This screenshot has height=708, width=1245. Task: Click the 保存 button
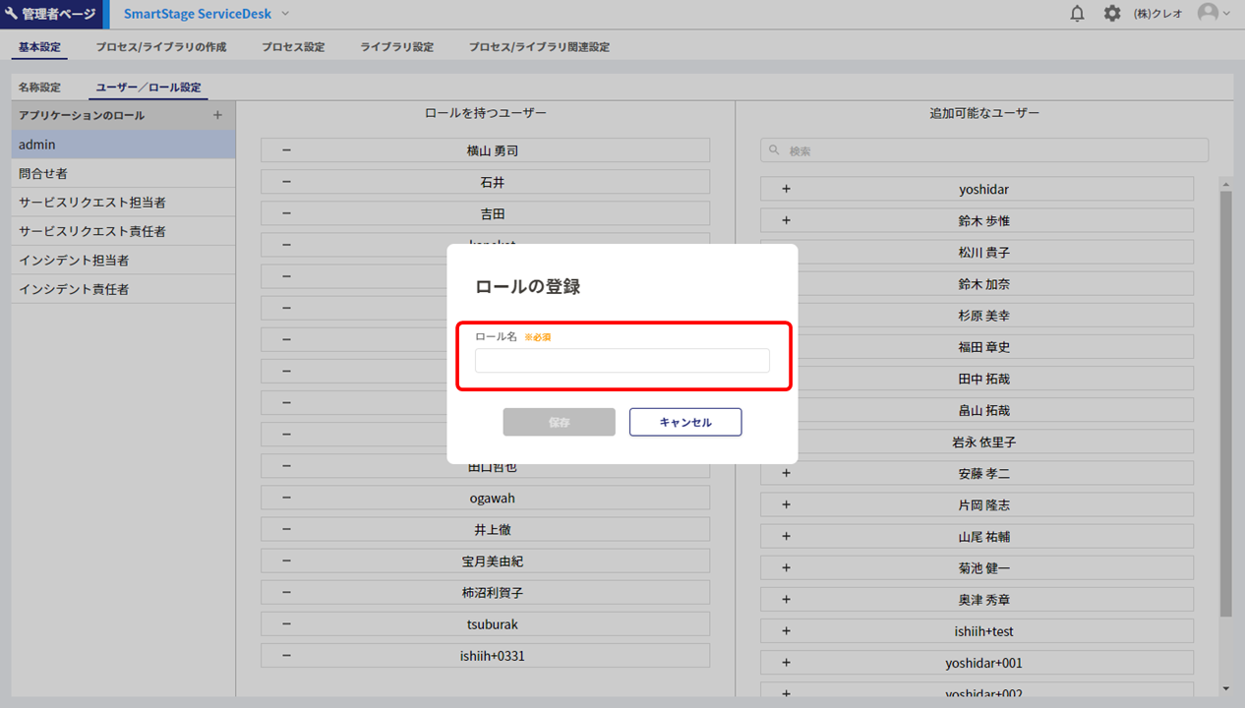(x=559, y=422)
